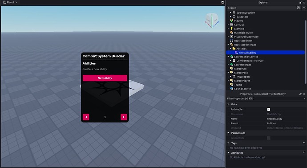Viewport: 307px width, 168px height.
Task: Toggle the disabled IsInSandbox checkbox
Action: [269, 138]
